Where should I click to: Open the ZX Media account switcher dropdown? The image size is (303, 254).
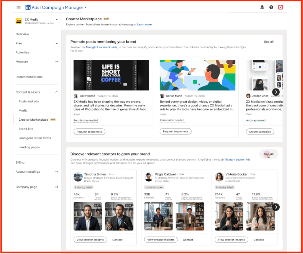(x=57, y=20)
